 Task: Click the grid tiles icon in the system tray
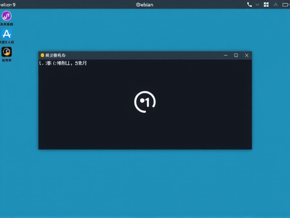266,5
